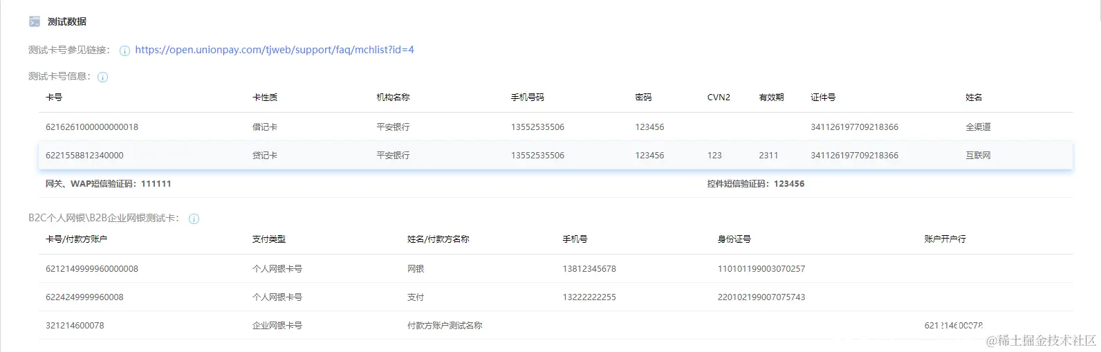Click the info icon next to 测试卡号参见链接

pyautogui.click(x=124, y=50)
